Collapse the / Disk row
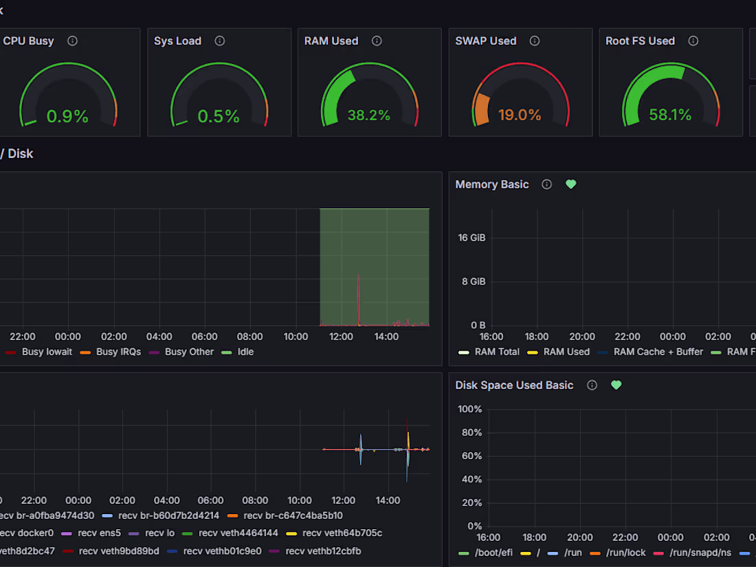The image size is (756, 567). (17, 153)
